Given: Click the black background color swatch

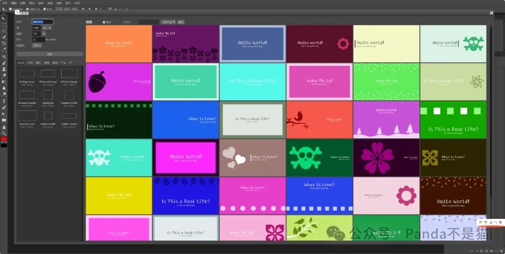Looking at the screenshot, I should (4, 145).
